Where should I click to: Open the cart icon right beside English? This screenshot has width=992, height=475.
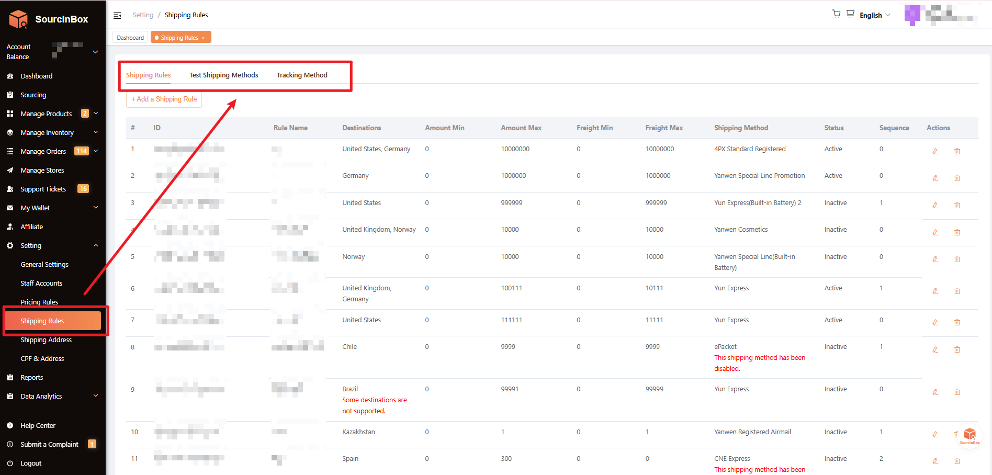pos(851,14)
